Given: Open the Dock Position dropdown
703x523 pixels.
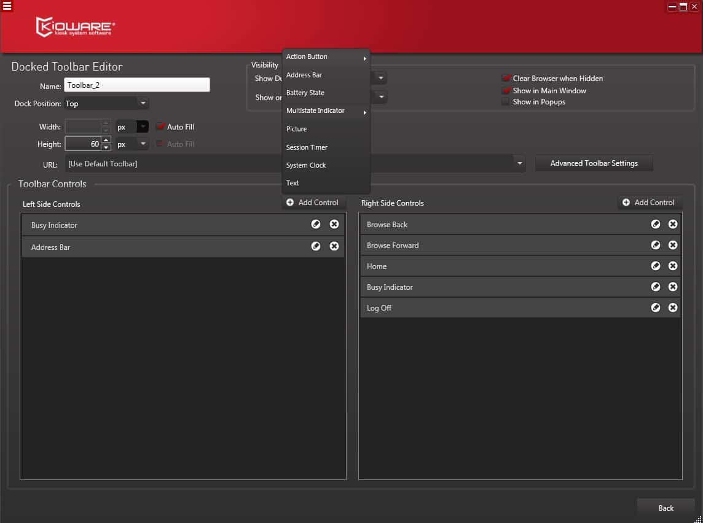Looking at the screenshot, I should tap(143, 104).
